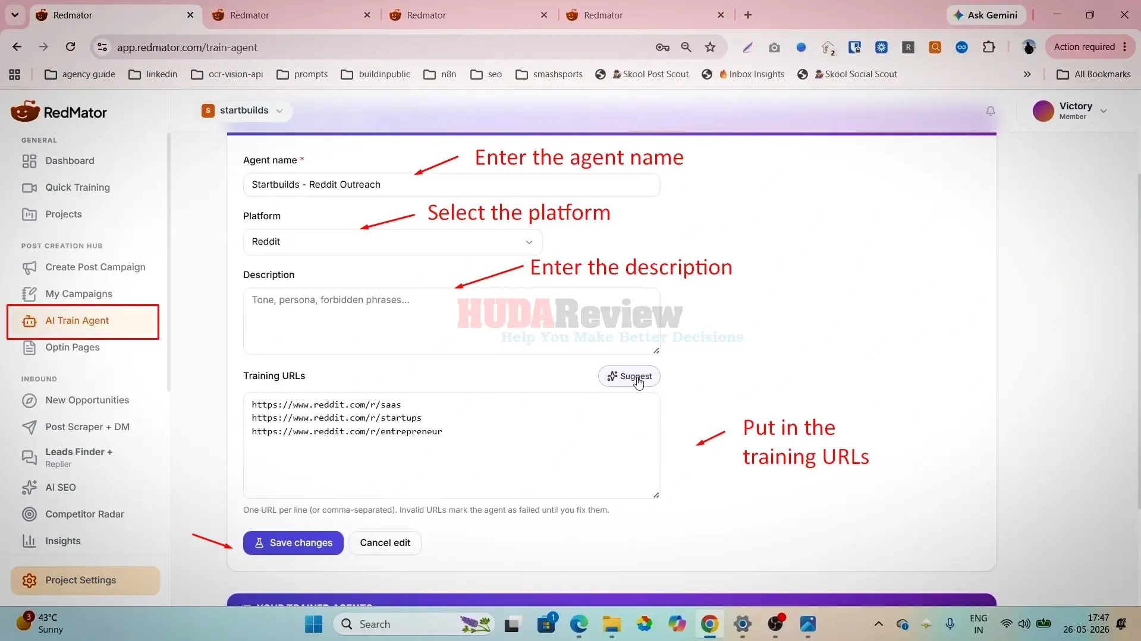Viewport: 1141px width, 641px height.
Task: Open the Windows Start menu
Action: pyautogui.click(x=313, y=624)
